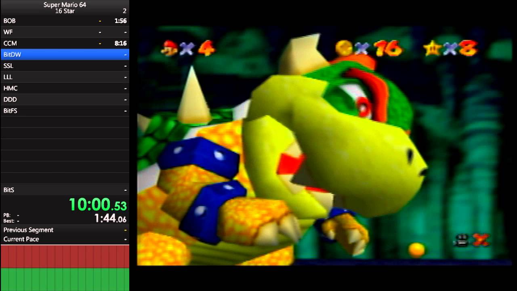Click the "PB:" label
517x291 pixels.
[x=7, y=215]
